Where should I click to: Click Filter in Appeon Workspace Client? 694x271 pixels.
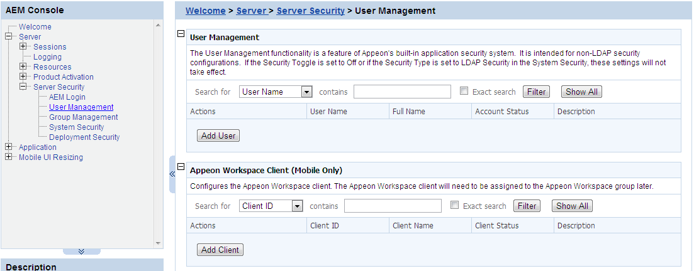(527, 206)
